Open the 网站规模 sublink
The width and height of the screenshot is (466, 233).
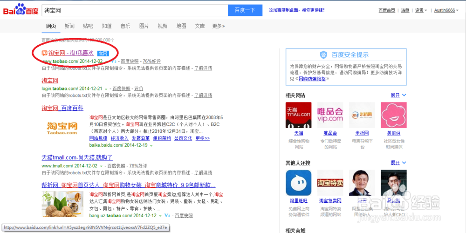tap(98, 138)
